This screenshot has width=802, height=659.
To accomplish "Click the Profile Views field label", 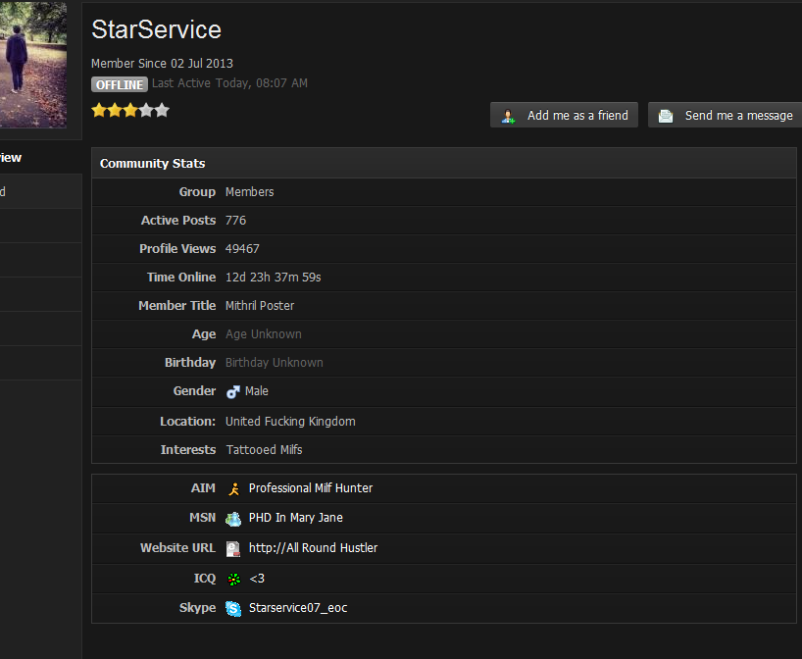I will pos(177,249).
